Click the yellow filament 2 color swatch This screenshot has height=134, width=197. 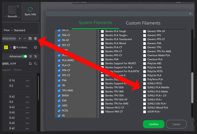pos(6,47)
